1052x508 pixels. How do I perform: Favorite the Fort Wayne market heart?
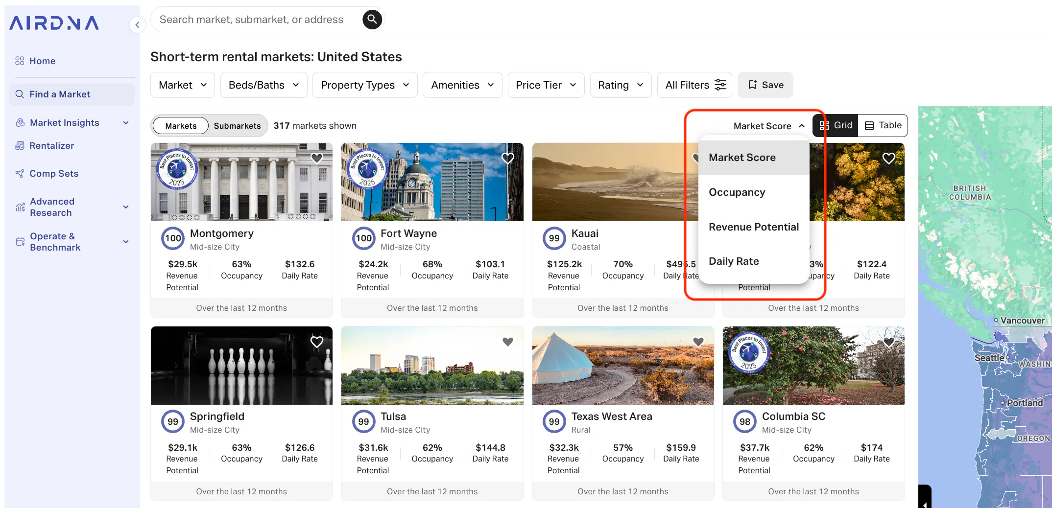[x=508, y=158]
